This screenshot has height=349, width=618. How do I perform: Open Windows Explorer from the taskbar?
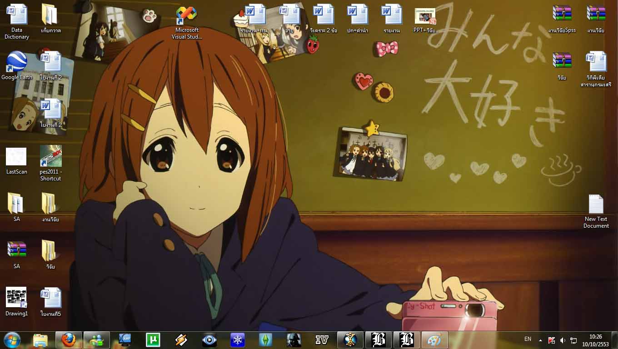[x=40, y=340]
